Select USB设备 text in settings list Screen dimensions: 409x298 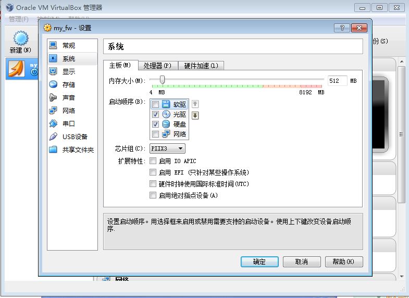[75, 137]
